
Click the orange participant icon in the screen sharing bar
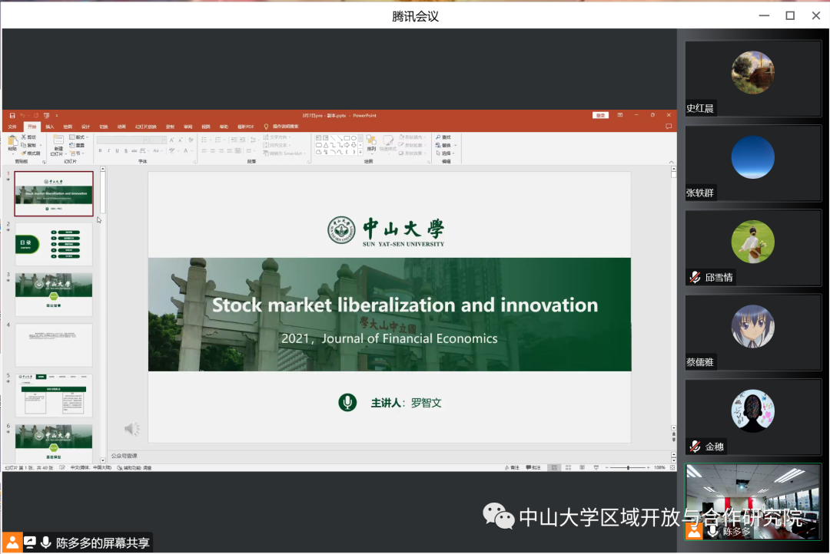12,542
